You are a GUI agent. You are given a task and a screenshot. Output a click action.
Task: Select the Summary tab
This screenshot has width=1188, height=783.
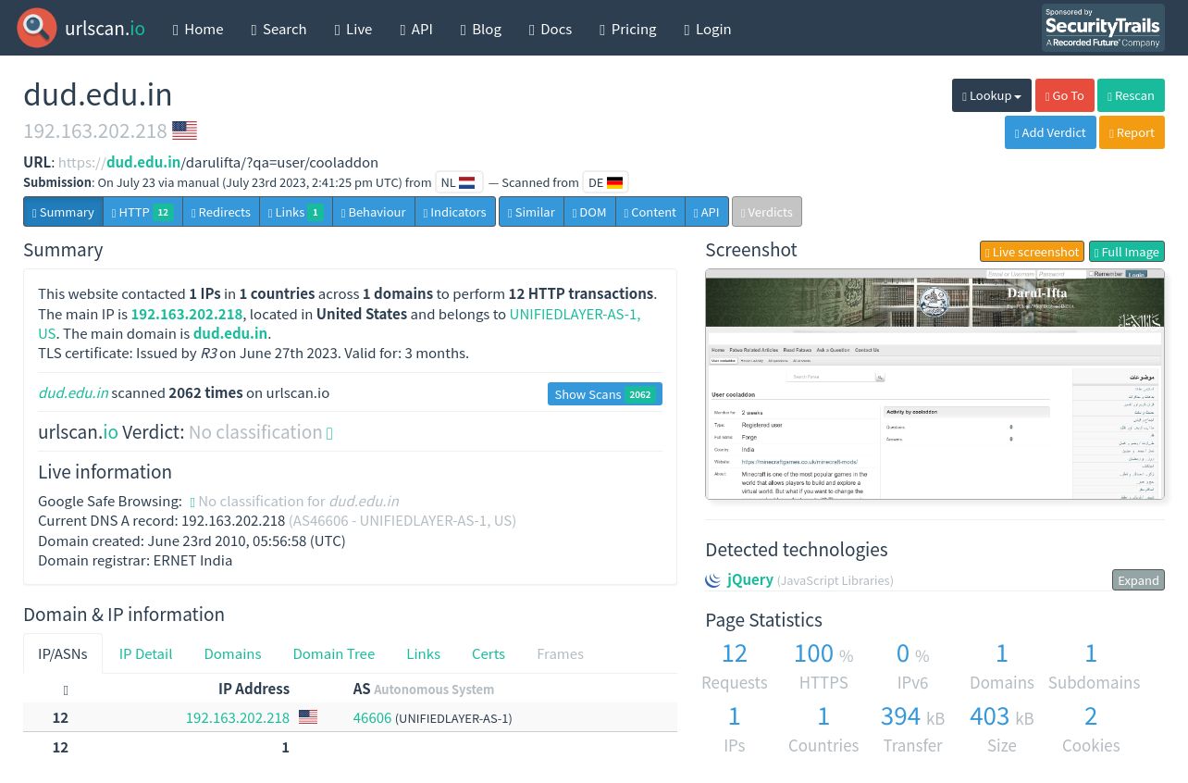point(63,212)
